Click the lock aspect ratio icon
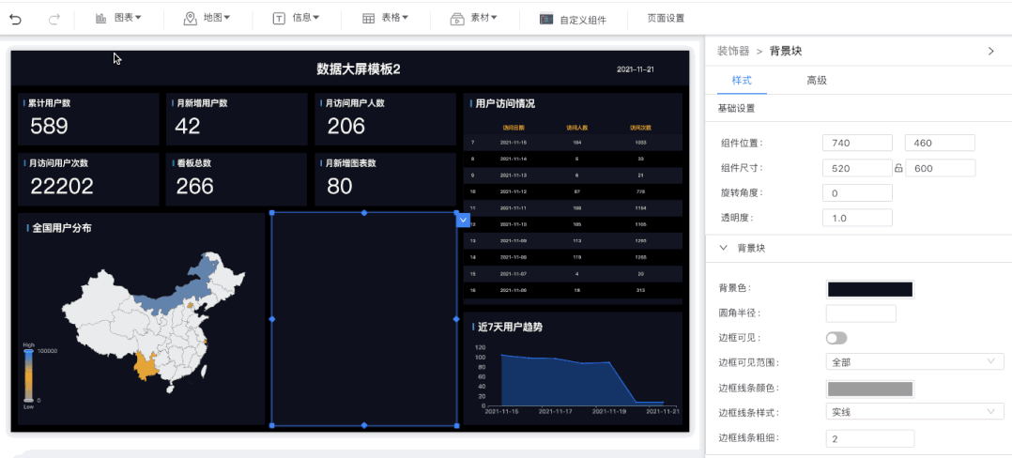 898,168
